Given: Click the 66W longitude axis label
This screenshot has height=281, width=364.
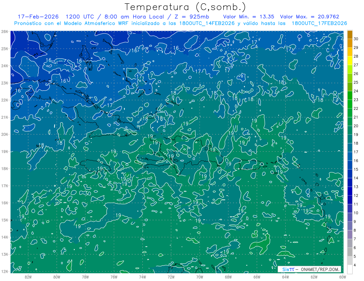Looking at the screenshot, I should tap(257, 277).
